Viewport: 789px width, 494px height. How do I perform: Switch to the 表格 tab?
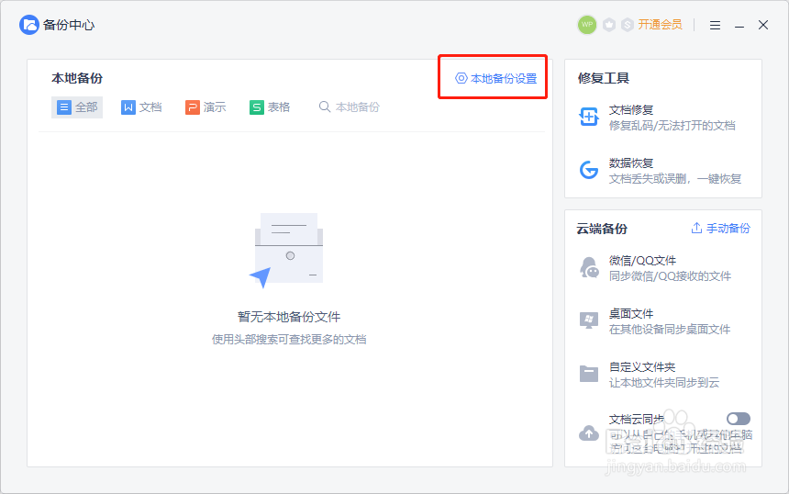270,107
